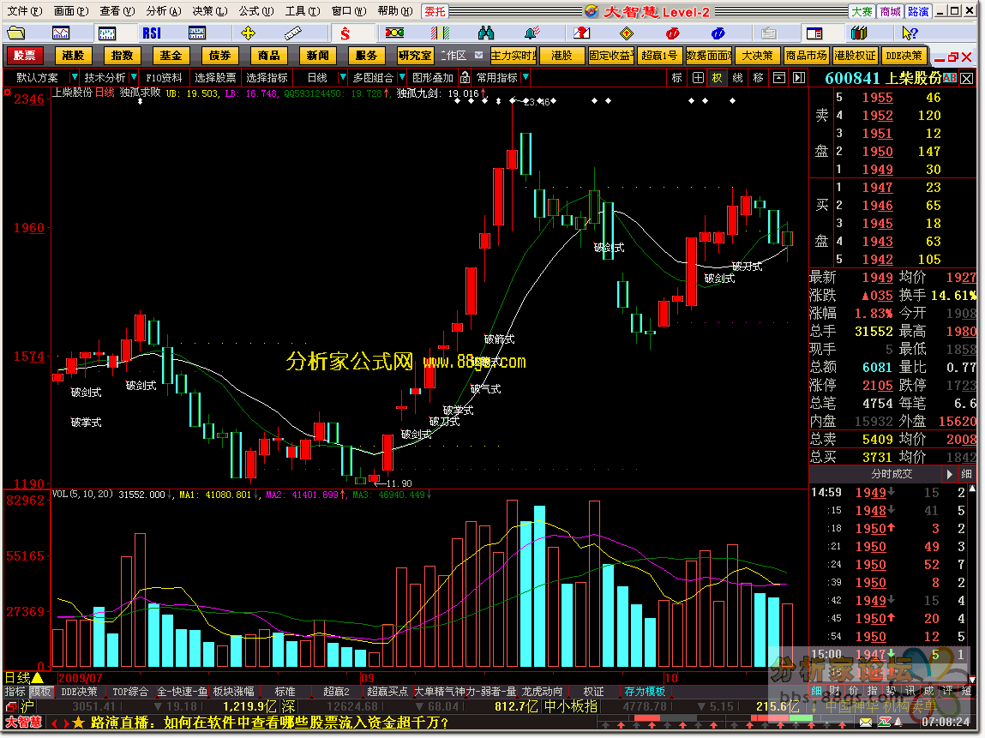
Task: Click the 存为模板 save template link
Action: tap(645, 692)
